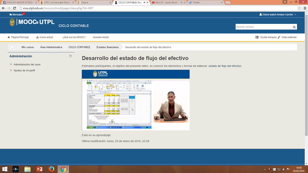This screenshot has height=173, width=308.
Task: Open the Mensajes messages icon
Action: point(16,15)
